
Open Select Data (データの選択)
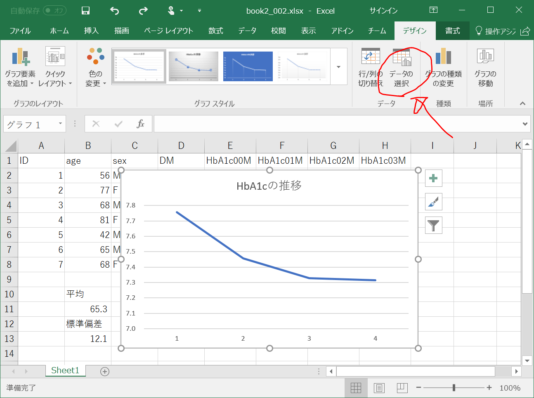pyautogui.click(x=401, y=68)
